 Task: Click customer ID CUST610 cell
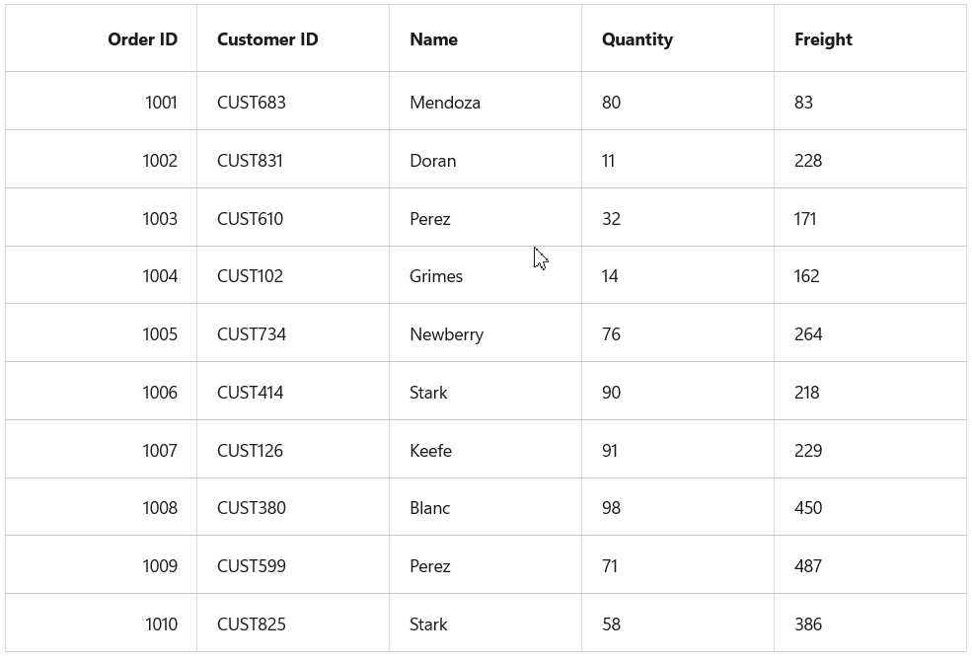tap(250, 219)
